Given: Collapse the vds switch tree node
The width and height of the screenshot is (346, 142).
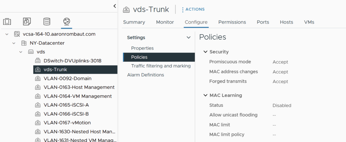Looking at the screenshot, I should coord(21,52).
